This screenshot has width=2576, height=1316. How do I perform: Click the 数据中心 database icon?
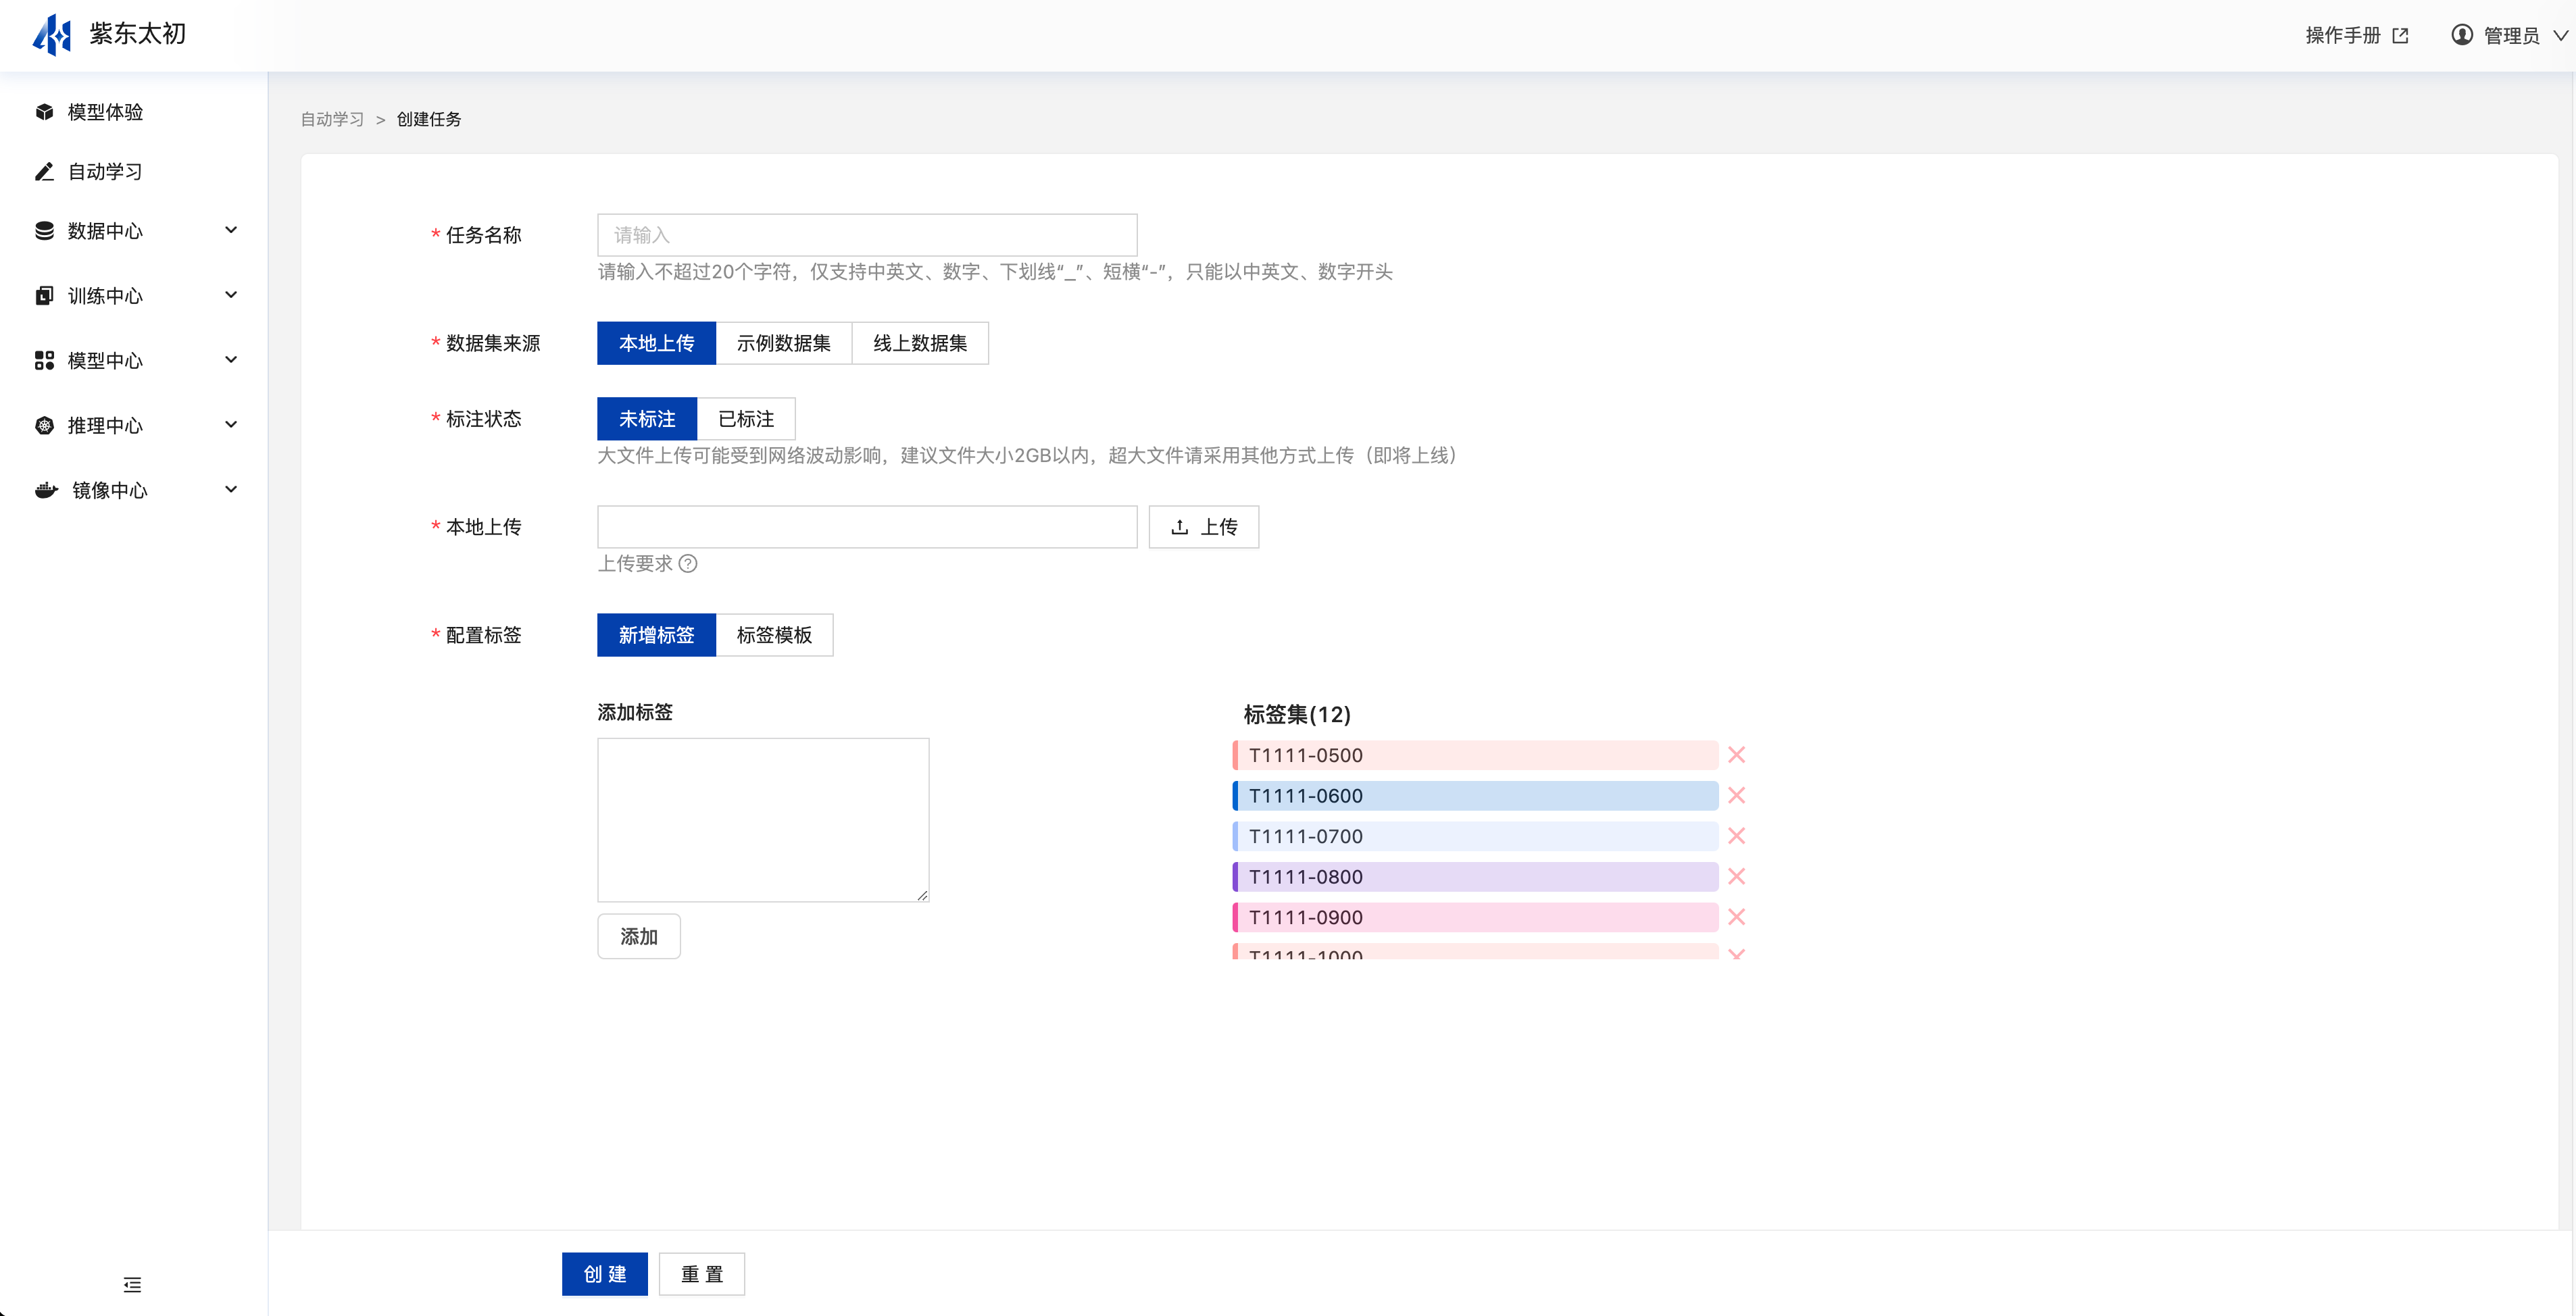coord(44,231)
